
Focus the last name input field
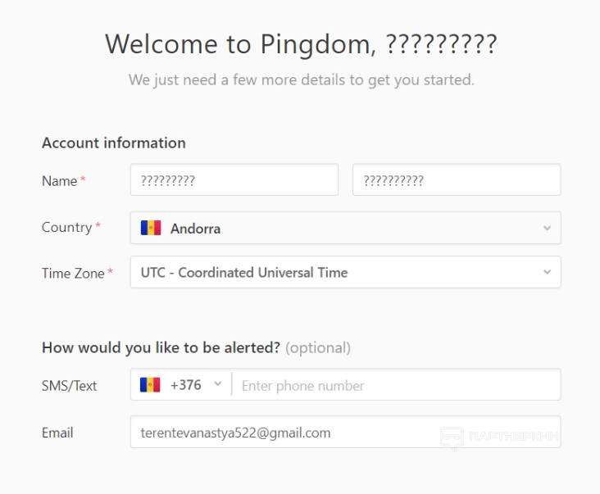coord(456,180)
